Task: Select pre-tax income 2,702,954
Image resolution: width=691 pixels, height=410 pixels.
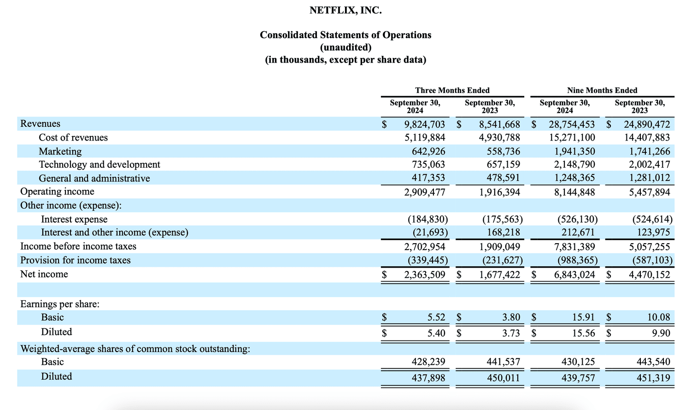Action: tap(425, 247)
